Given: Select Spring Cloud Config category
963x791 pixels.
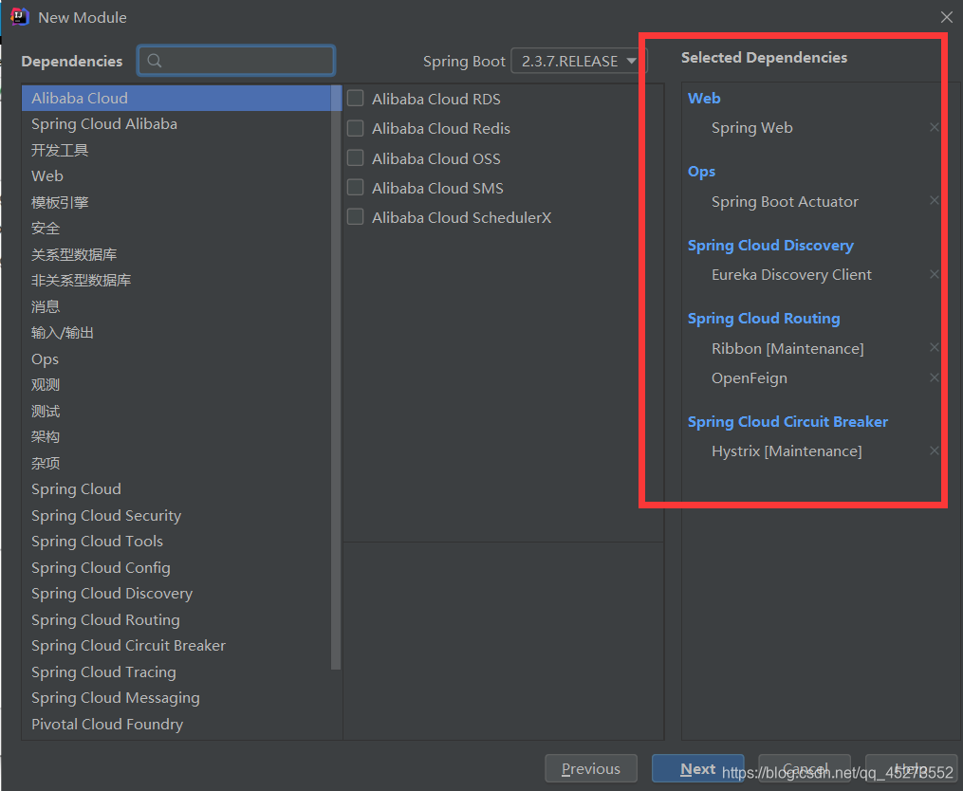Looking at the screenshot, I should pyautogui.click(x=176, y=568).
